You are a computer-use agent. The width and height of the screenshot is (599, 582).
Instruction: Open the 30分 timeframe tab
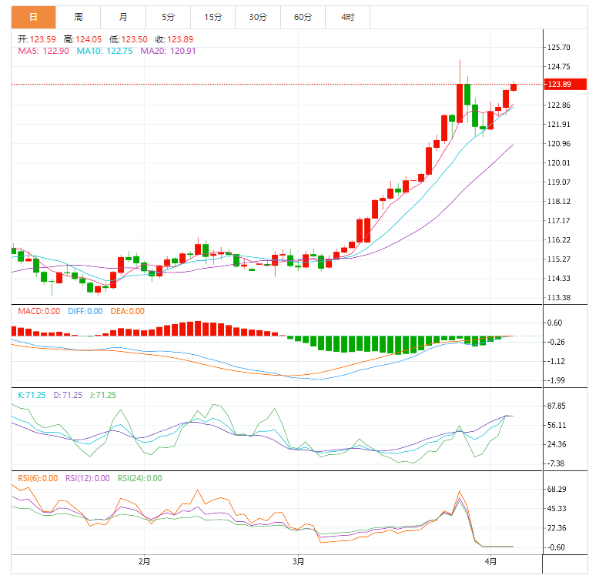pyautogui.click(x=258, y=17)
